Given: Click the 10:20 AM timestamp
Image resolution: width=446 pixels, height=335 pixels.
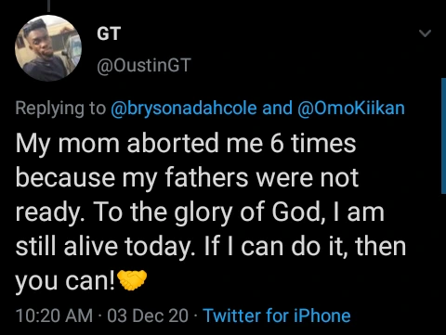Looking at the screenshot, I should pyautogui.click(x=54, y=316).
